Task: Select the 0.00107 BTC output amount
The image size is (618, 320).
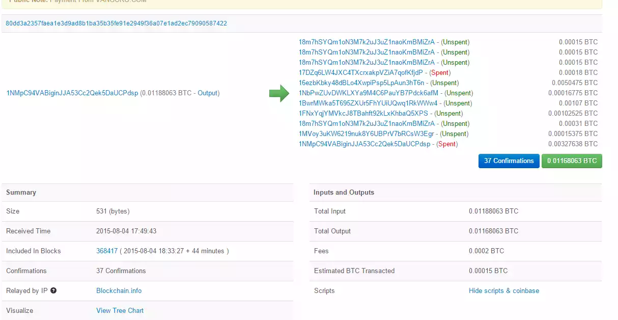Action: coord(578,103)
